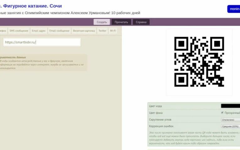Click the ad text about Алексеем Урмановым
Image resolution: width=240 pixels, height=150 pixels.
(70, 13)
